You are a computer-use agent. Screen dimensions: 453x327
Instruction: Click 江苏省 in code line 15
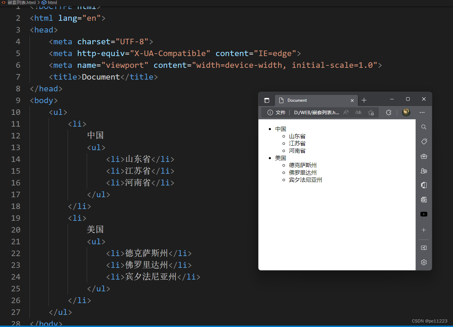[138, 171]
